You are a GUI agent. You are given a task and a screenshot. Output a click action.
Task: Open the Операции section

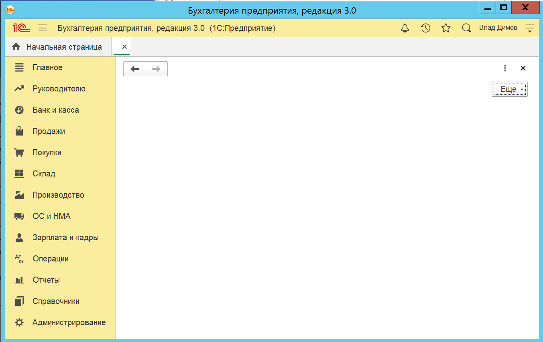click(60, 259)
